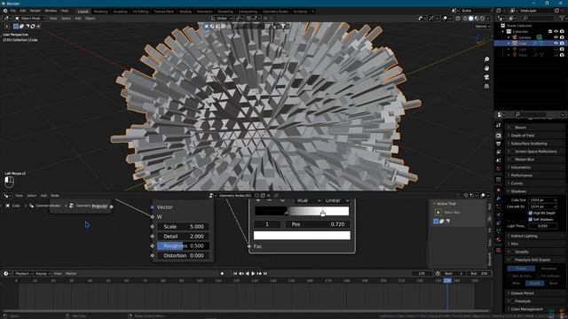The image size is (568, 319).
Task: Open the Cube Size dropdown
Action: 542,200
